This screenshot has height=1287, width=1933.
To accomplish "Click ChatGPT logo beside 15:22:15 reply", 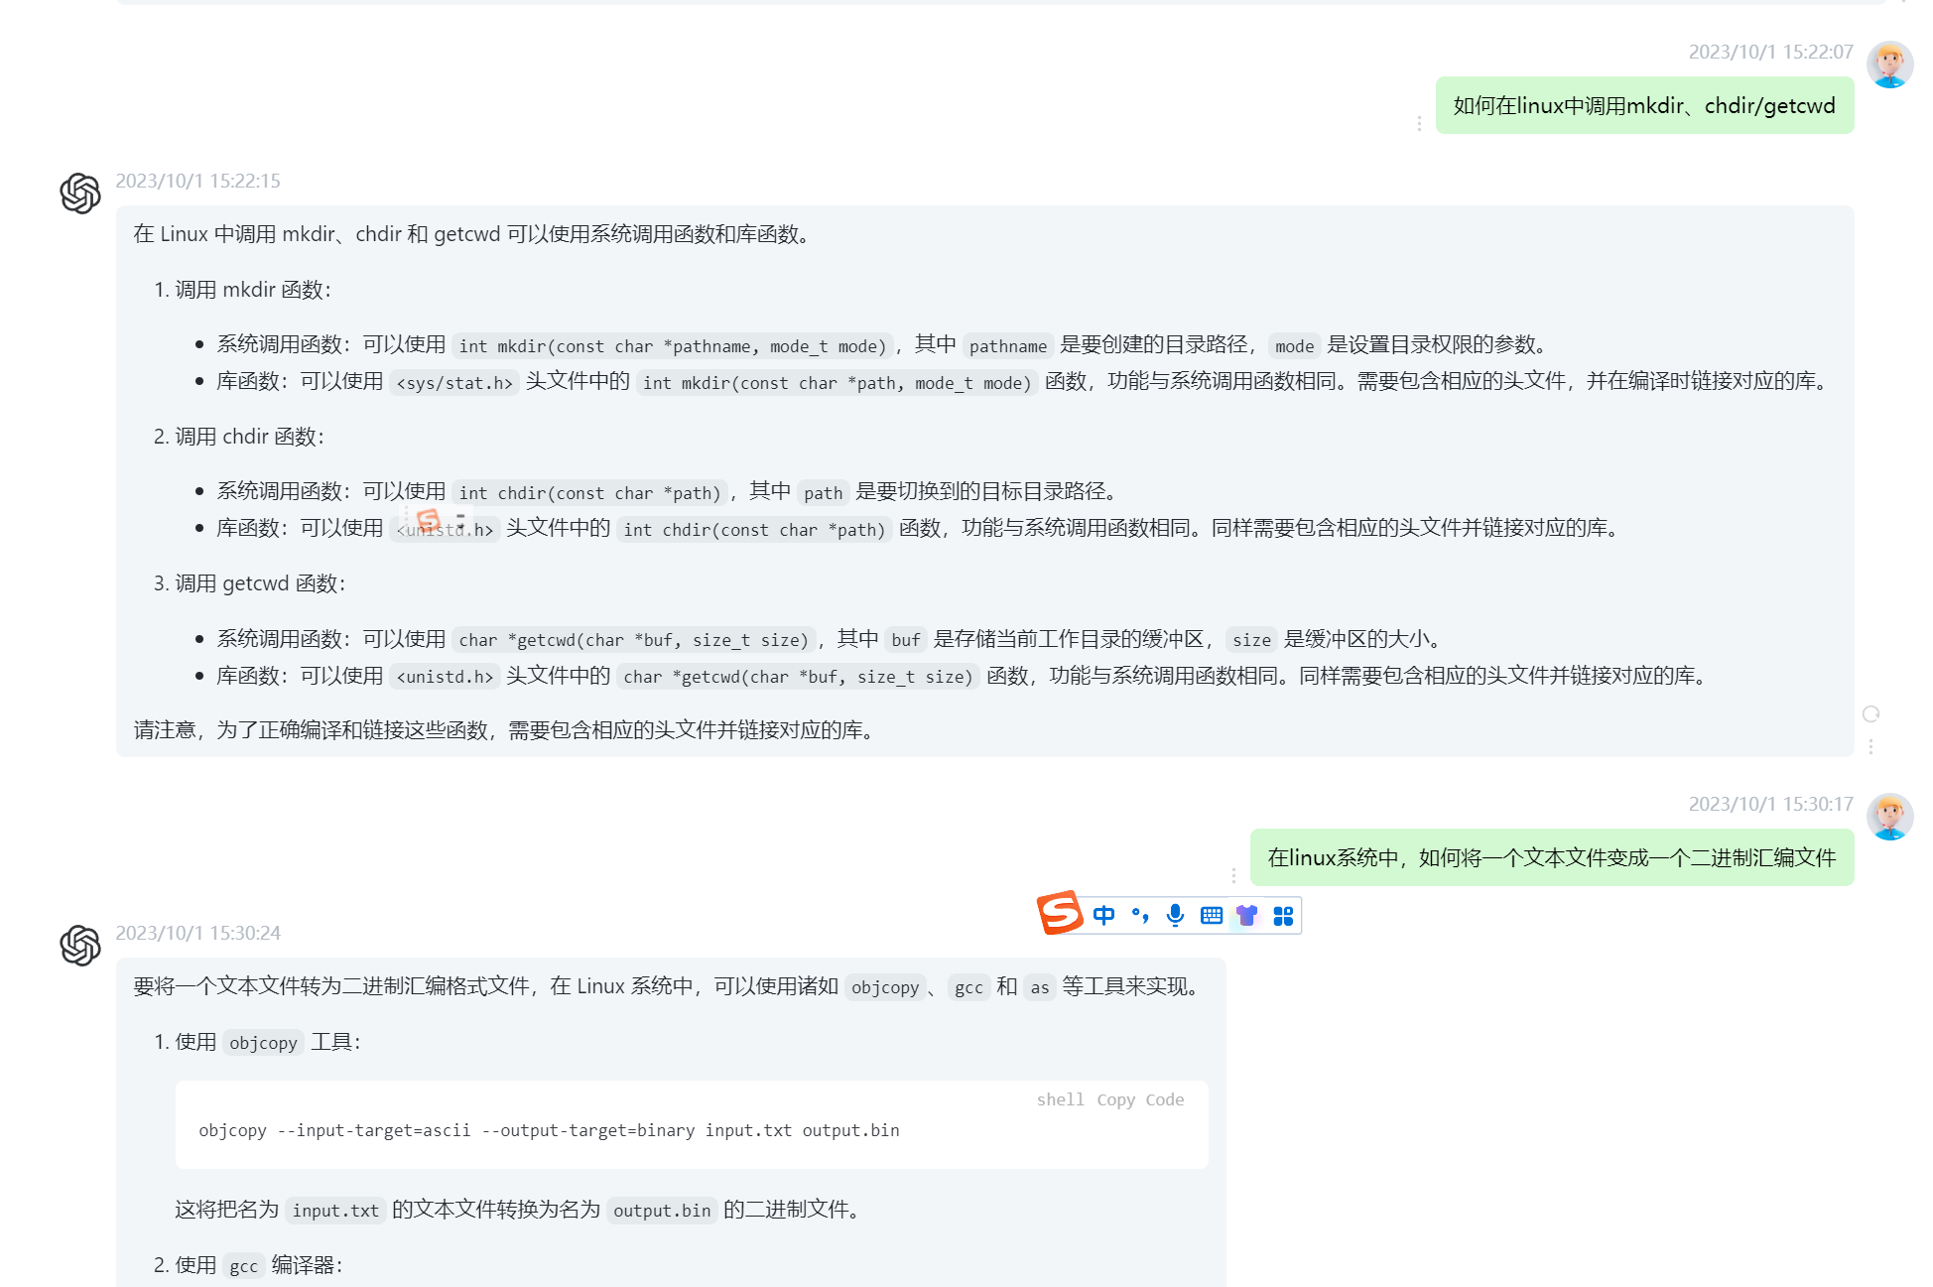I will click(x=80, y=193).
